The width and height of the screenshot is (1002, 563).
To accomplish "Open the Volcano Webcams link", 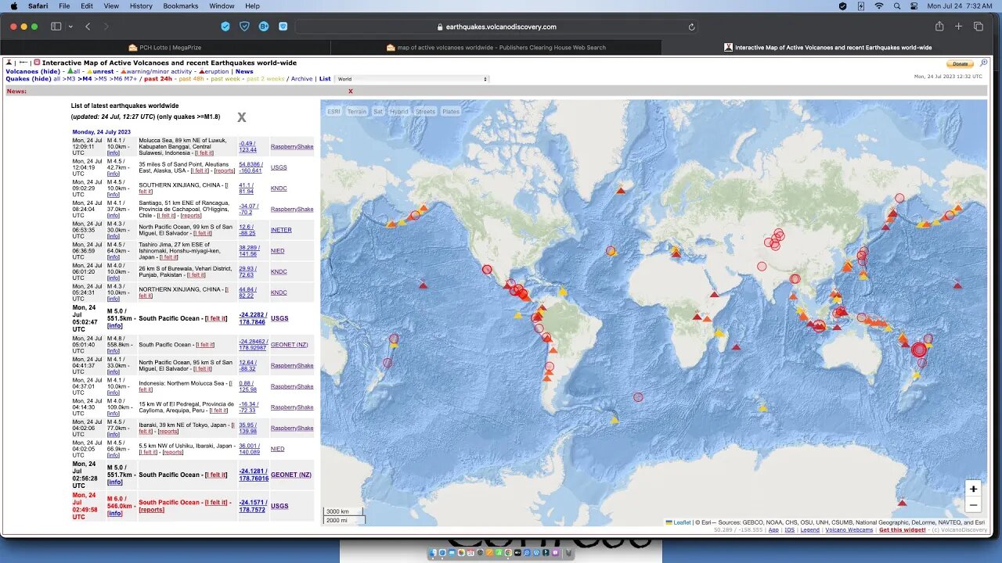I will 849,530.
